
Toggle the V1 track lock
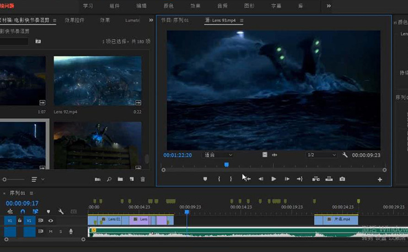pos(20,221)
